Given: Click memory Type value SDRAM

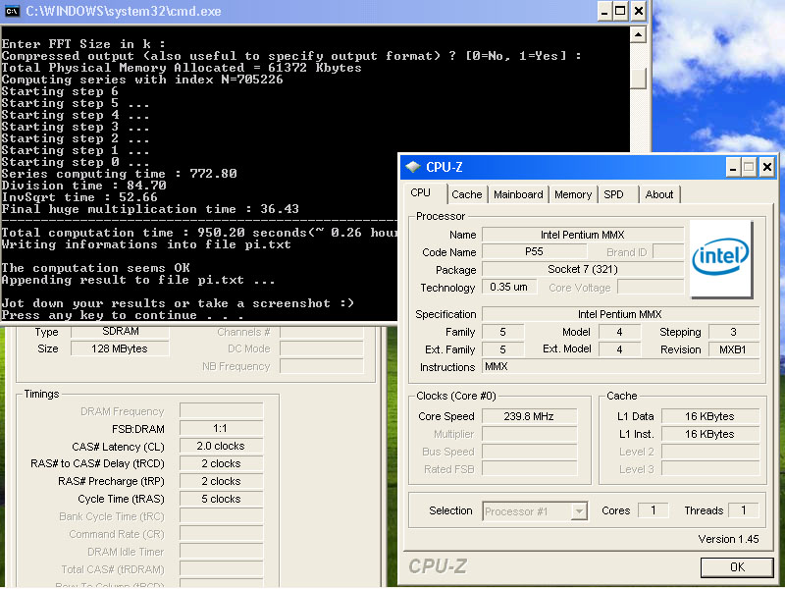Looking at the screenshot, I should coord(120,332).
